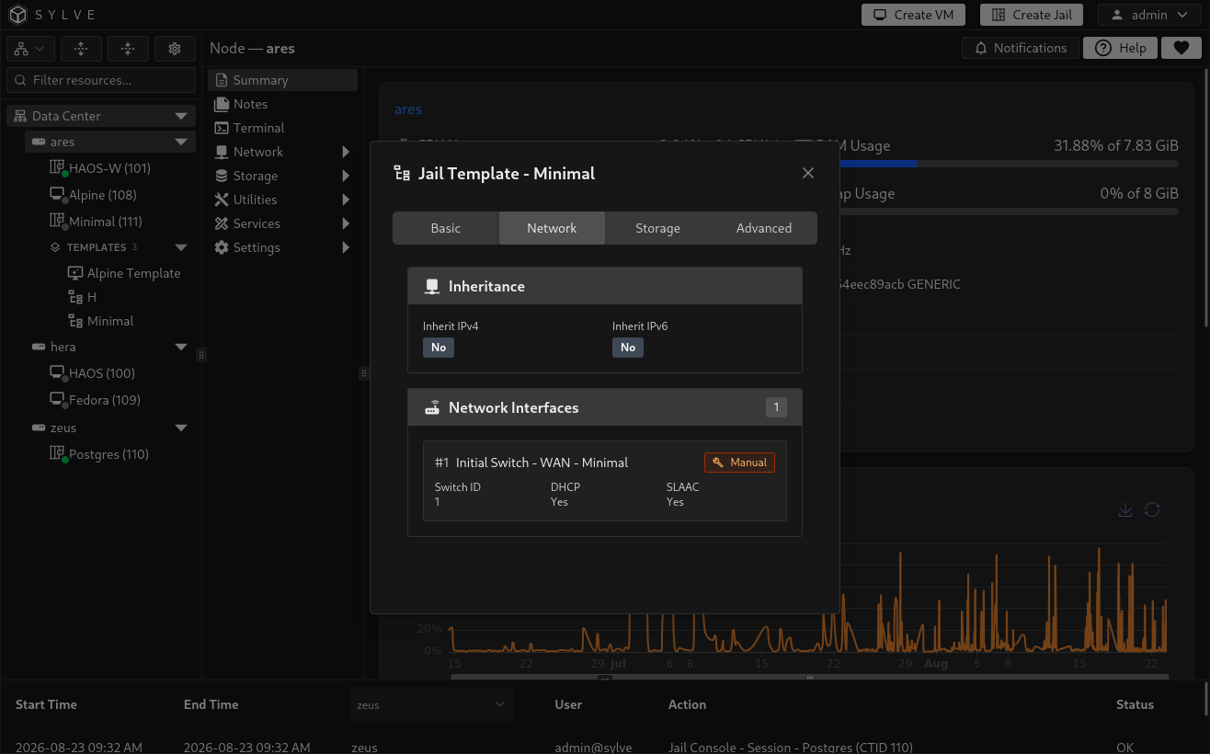Screen dimensions: 1210x754
Task: Open the tree view mode dropdown
Action: tap(30, 49)
